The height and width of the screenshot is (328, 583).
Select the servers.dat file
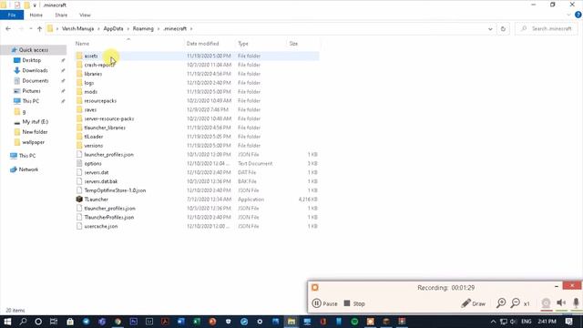[x=97, y=172]
